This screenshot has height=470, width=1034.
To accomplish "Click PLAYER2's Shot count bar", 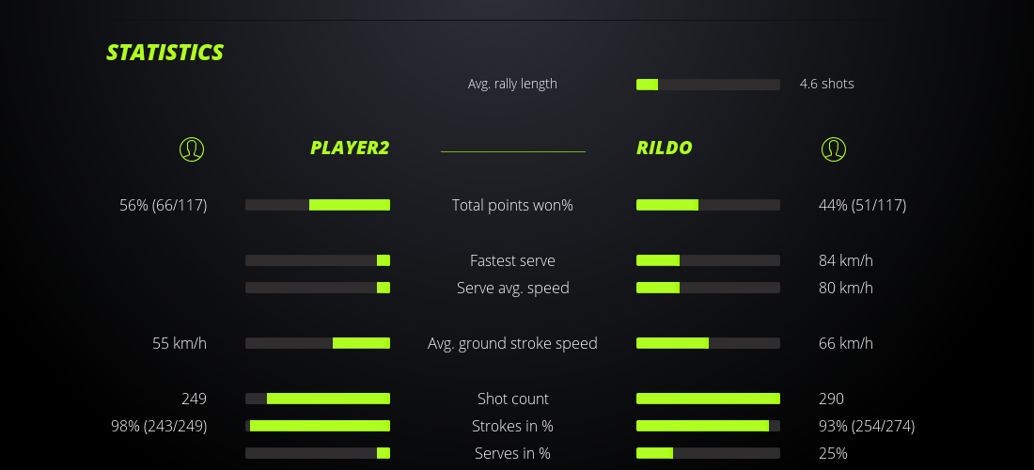I will (318, 399).
